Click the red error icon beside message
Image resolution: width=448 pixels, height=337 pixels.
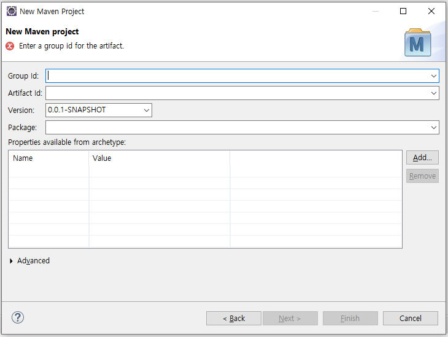click(10, 46)
